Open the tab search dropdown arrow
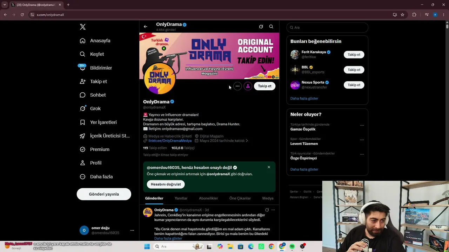 coord(5,5)
